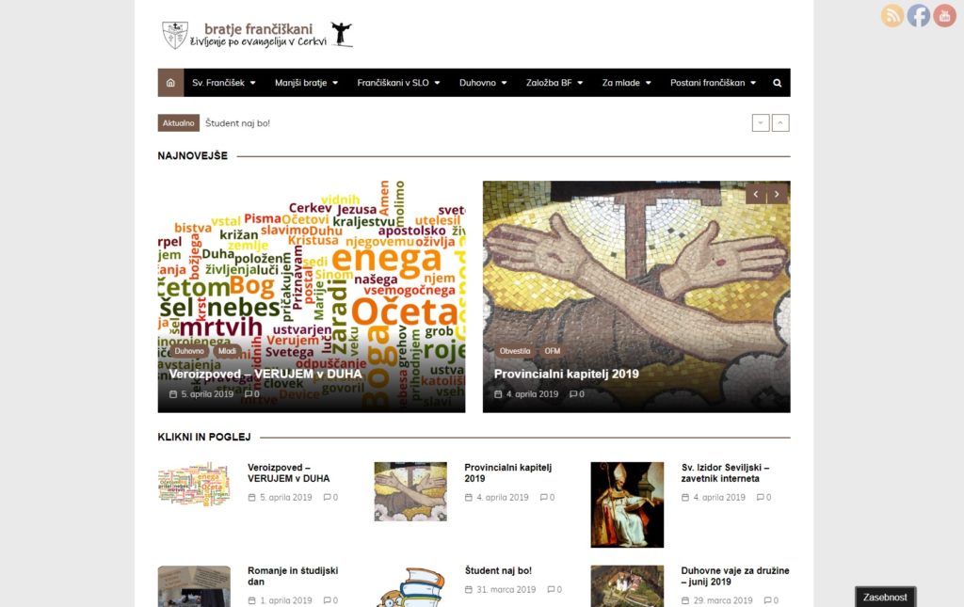Click the down arrow of Aktualno ticker
Screen dimensions: 964x607
761,123
